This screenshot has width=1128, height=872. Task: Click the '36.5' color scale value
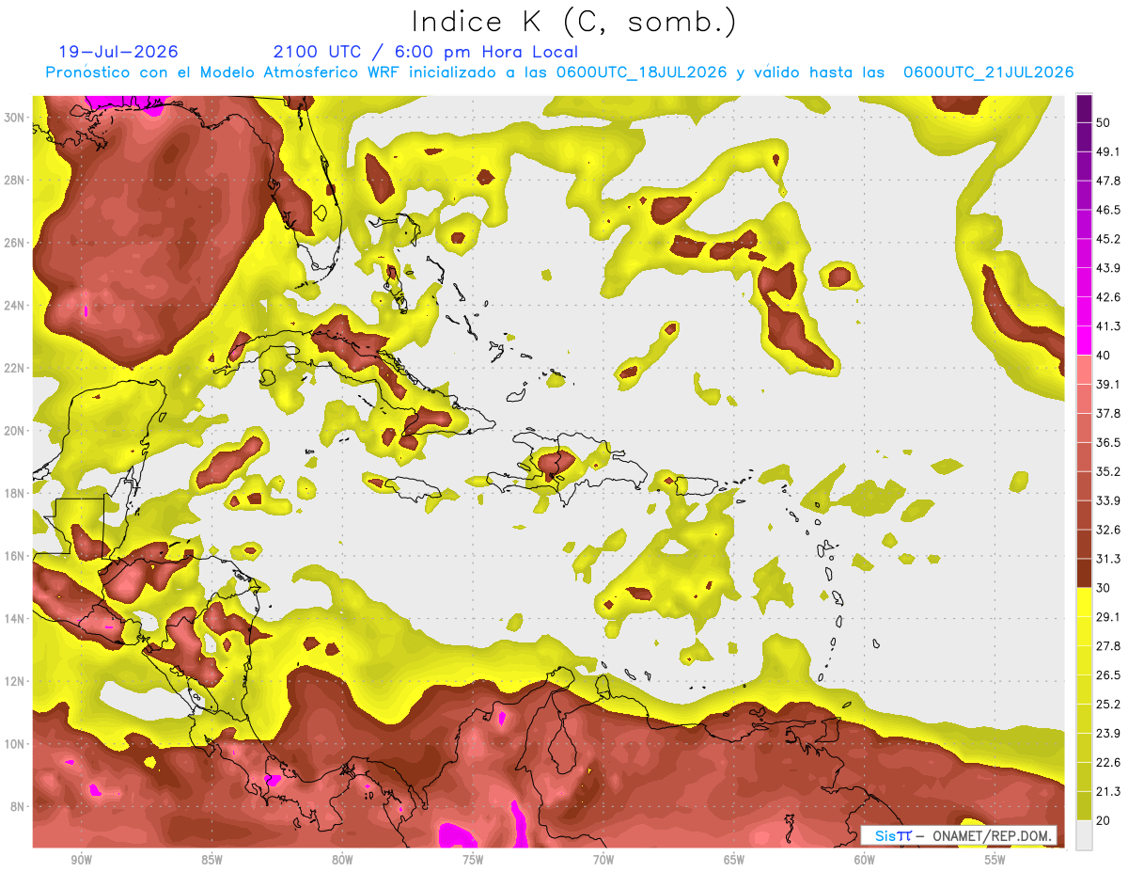coord(1107,442)
